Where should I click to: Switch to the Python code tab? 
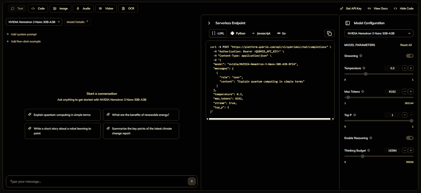(238, 33)
